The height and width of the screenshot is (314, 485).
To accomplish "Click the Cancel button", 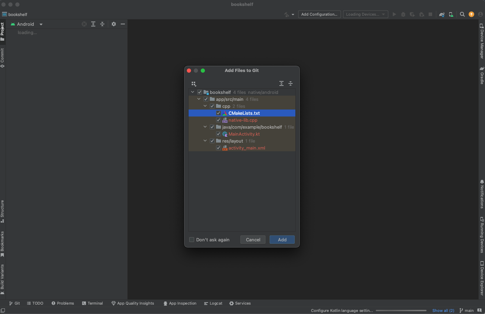I will [x=253, y=240].
